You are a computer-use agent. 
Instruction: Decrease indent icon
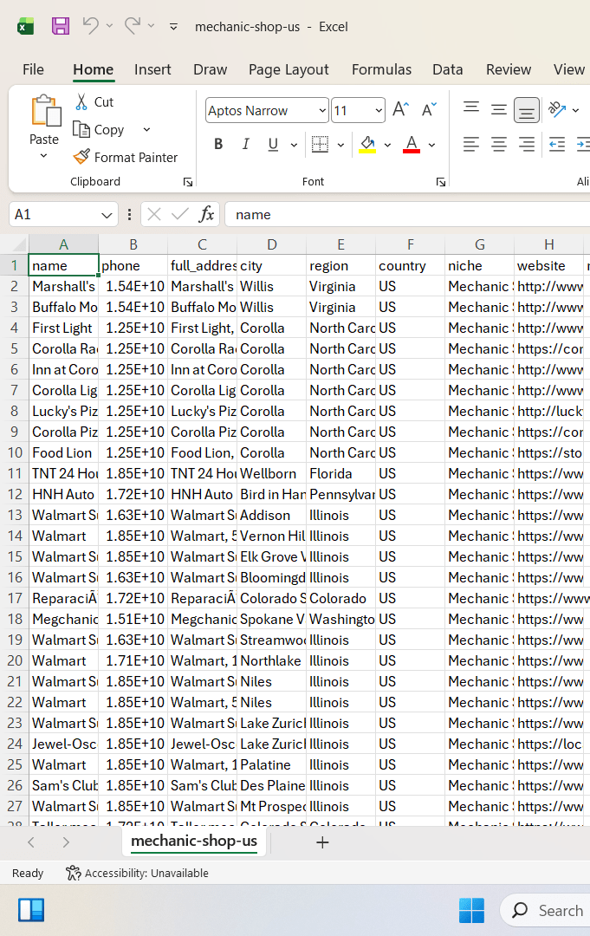556,144
